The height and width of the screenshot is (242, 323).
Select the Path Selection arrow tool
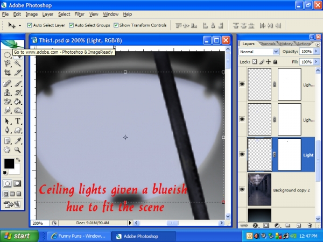click(7, 121)
